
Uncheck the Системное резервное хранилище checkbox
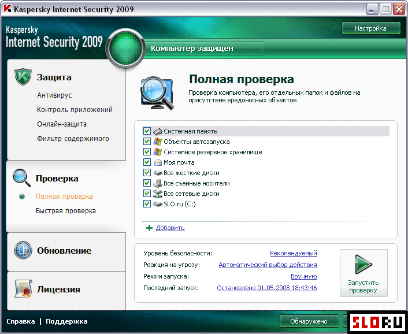147,151
